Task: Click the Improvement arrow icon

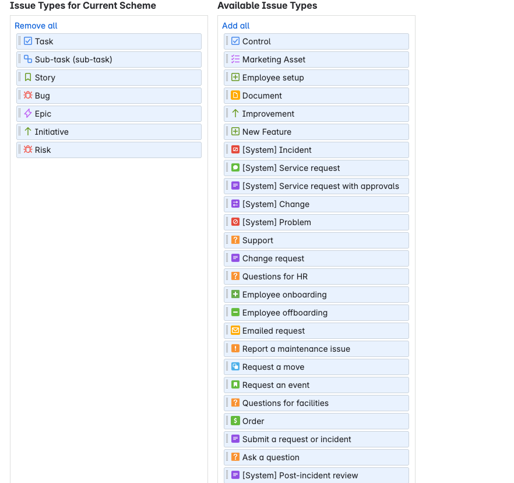Action: [235, 113]
